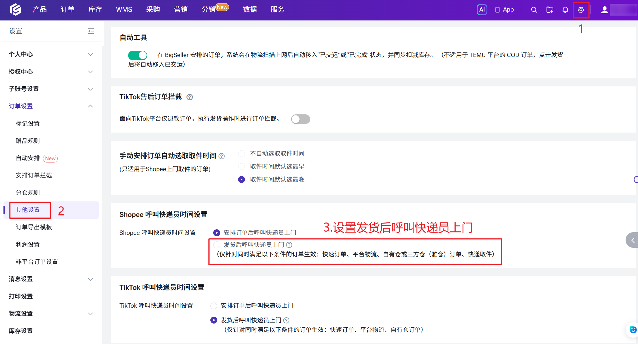Select TikTok 发货后呼叫快递员上门 radio
This screenshot has width=638, height=344.
[214, 320]
